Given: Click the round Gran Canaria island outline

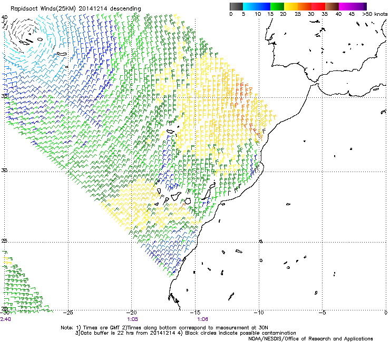Looking at the screenshot, I should (188, 200).
